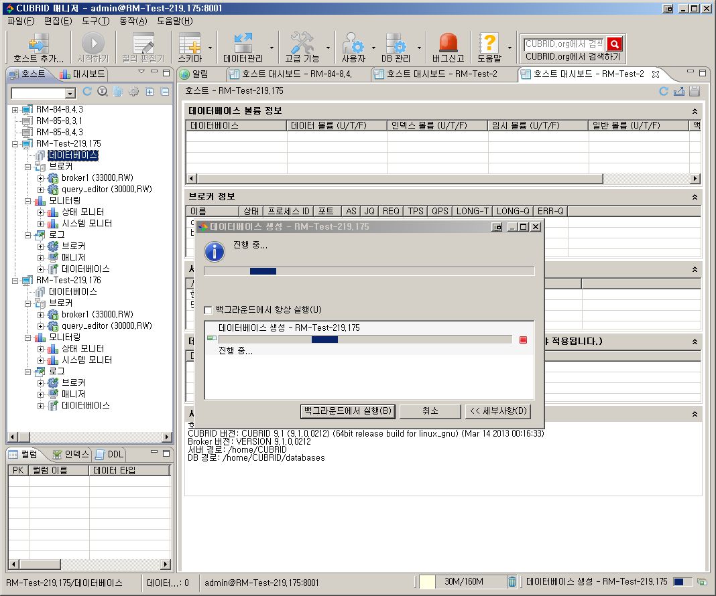Enable 백그라운드에서 항상 실행 checkbox

click(208, 310)
